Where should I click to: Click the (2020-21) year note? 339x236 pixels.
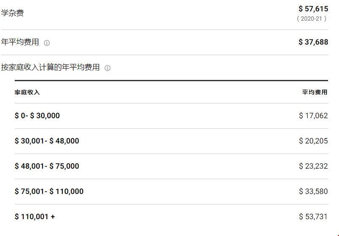(x=312, y=19)
